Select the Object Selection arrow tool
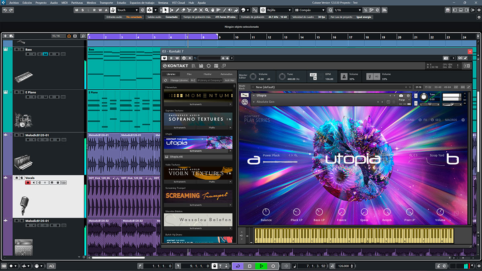482x271 pixels. [166, 10]
